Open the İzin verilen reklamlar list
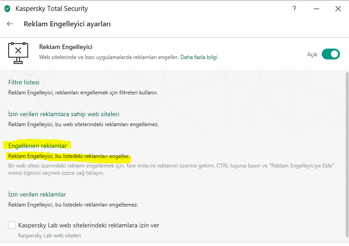 pos(37,194)
